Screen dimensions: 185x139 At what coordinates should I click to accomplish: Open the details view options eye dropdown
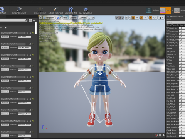click(x=34, y=20)
